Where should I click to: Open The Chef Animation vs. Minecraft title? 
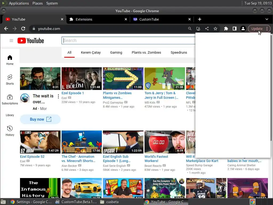click(x=78, y=159)
